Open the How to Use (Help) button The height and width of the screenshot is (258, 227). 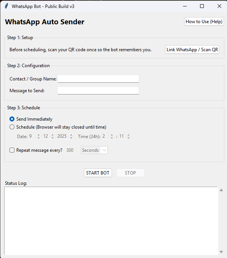click(204, 22)
